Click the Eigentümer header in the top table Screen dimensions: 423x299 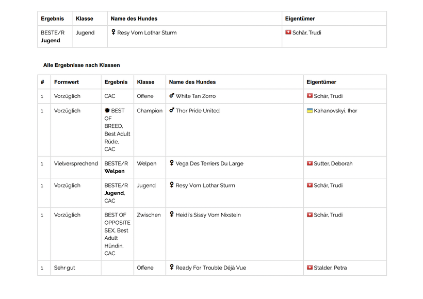tap(300, 19)
